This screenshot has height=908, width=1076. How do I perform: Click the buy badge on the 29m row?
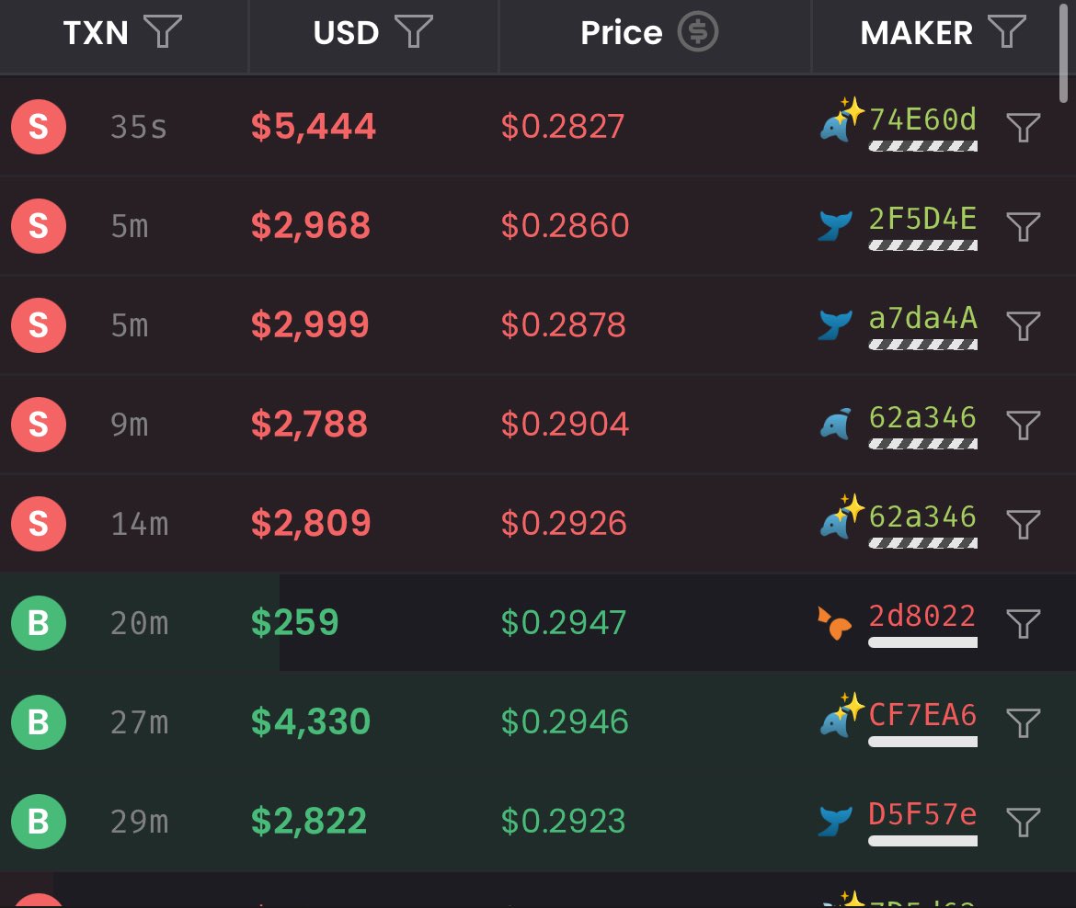click(39, 822)
